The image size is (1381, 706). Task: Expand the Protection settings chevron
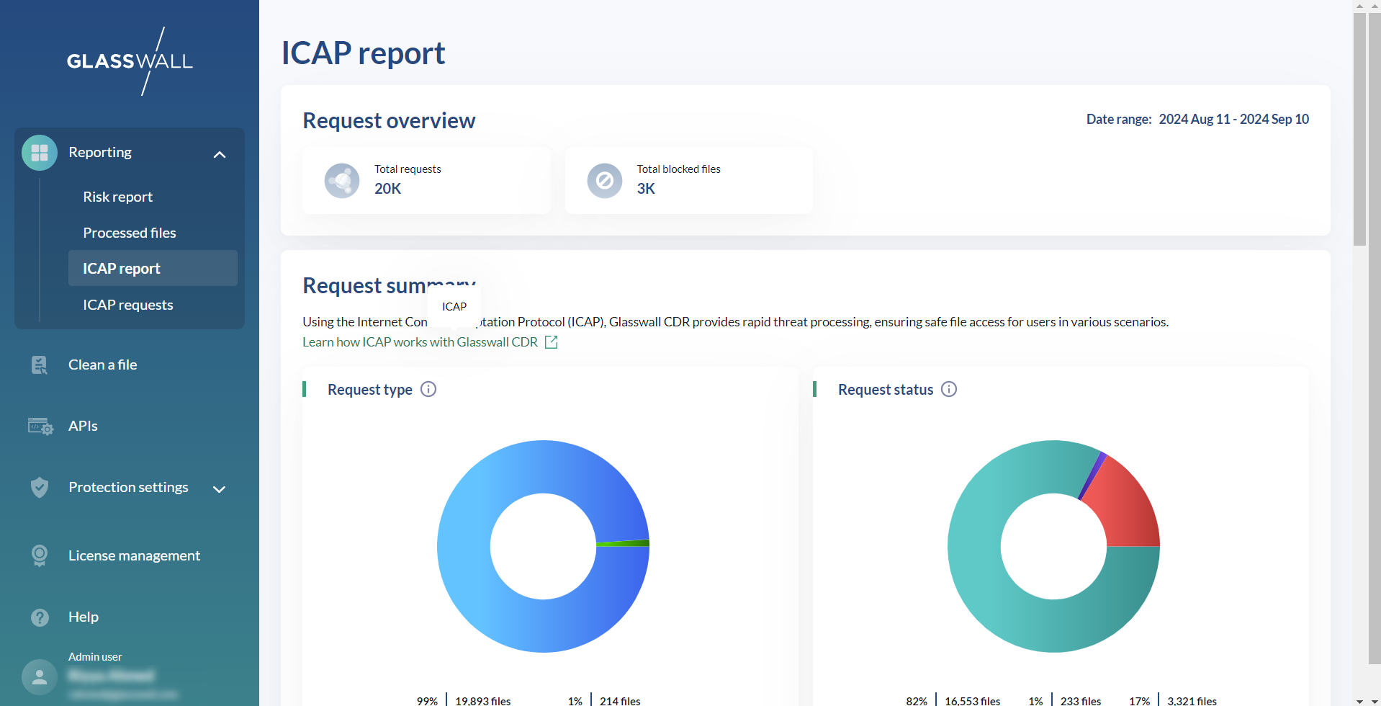pyautogui.click(x=220, y=489)
